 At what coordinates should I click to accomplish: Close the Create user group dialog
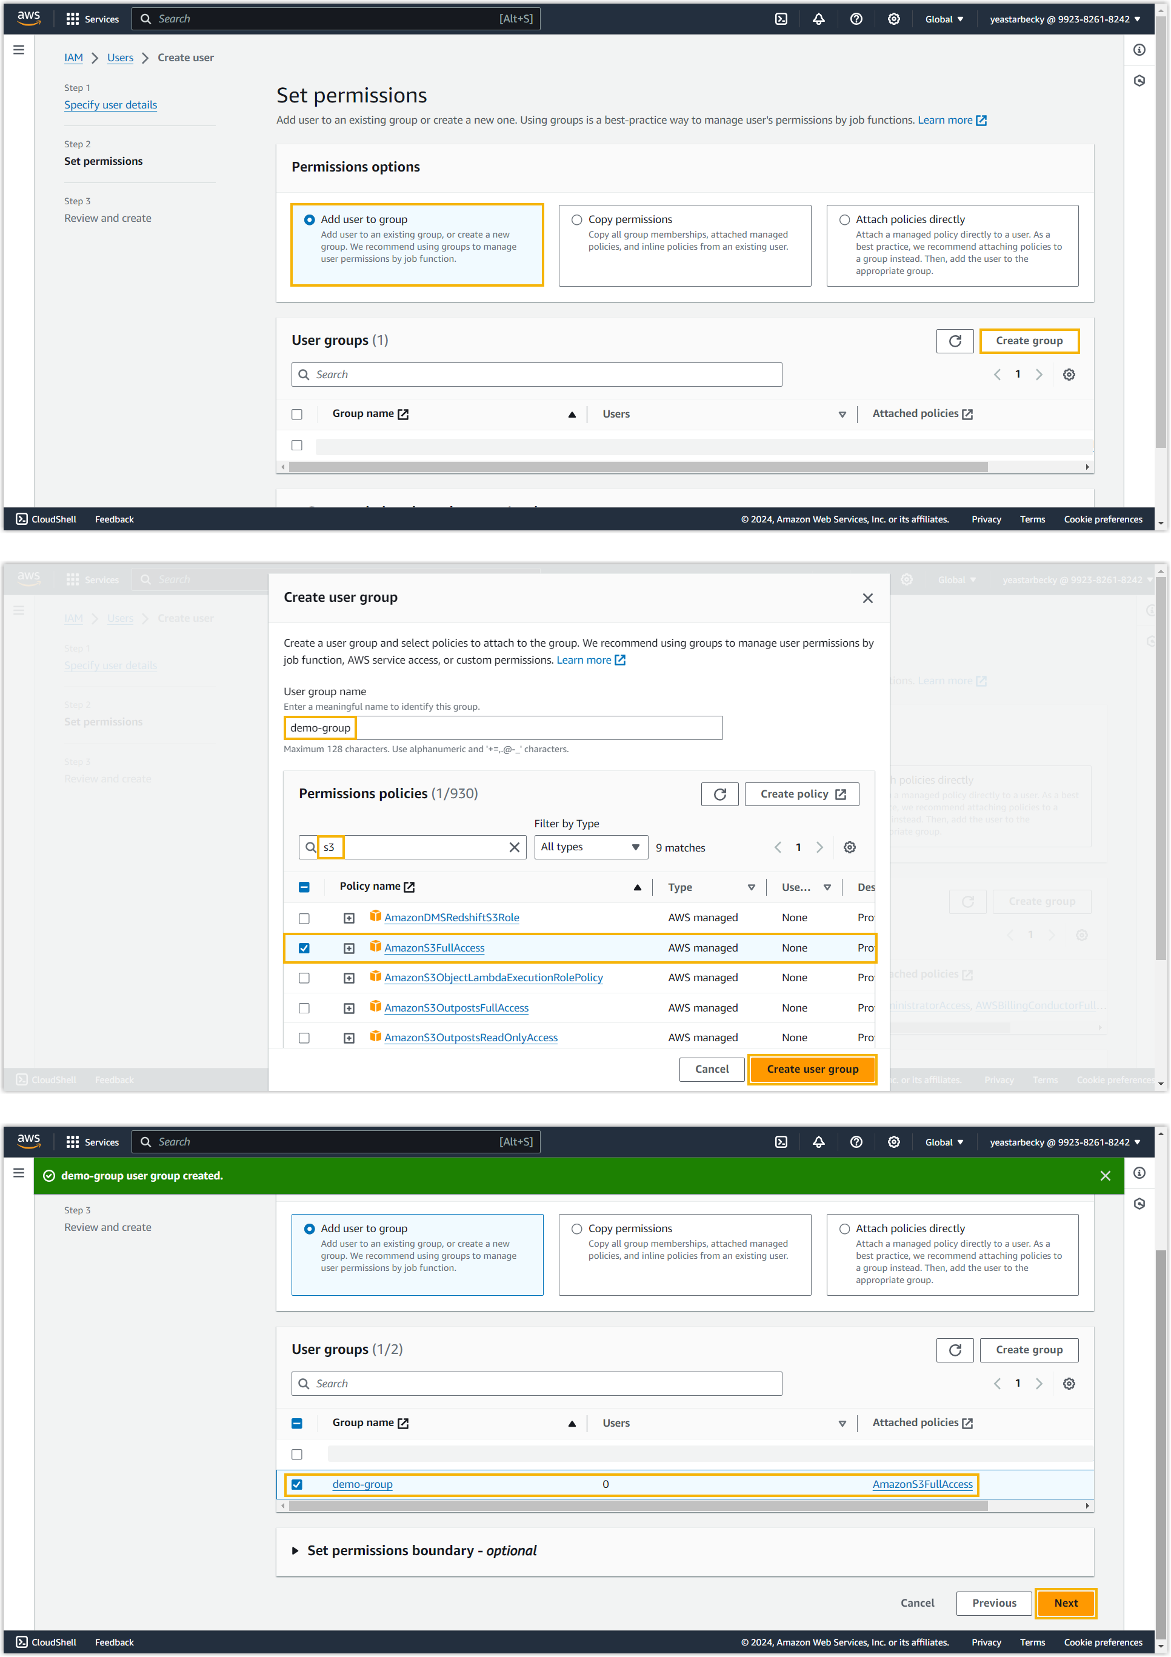(x=867, y=598)
